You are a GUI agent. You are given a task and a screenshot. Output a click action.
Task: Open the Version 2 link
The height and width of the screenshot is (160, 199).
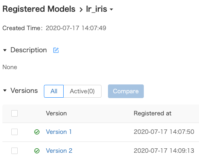click(x=59, y=151)
